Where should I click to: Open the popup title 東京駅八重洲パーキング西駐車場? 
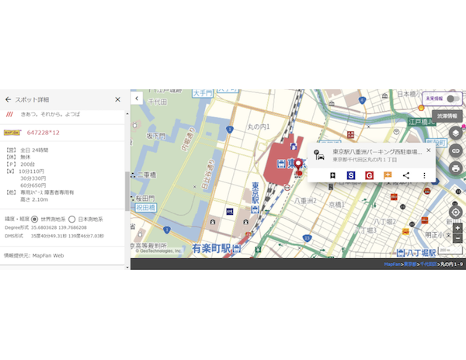(x=377, y=151)
